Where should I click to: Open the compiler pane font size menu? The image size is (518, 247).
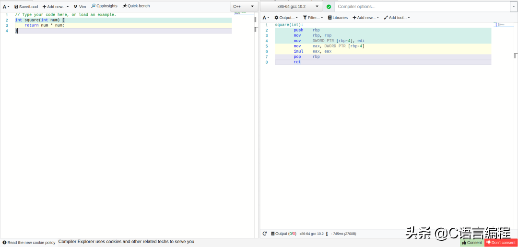(x=266, y=18)
